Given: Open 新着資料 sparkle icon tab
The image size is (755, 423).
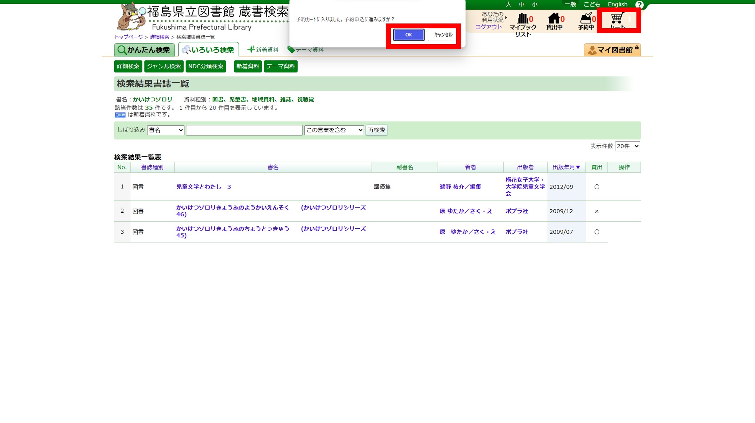Looking at the screenshot, I should coord(263,50).
